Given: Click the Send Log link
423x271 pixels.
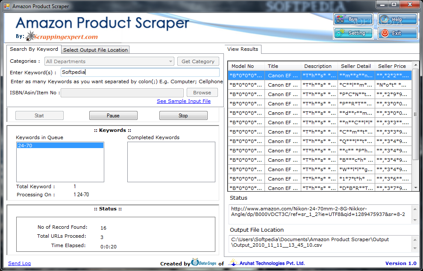Looking at the screenshot, I should (19, 263).
